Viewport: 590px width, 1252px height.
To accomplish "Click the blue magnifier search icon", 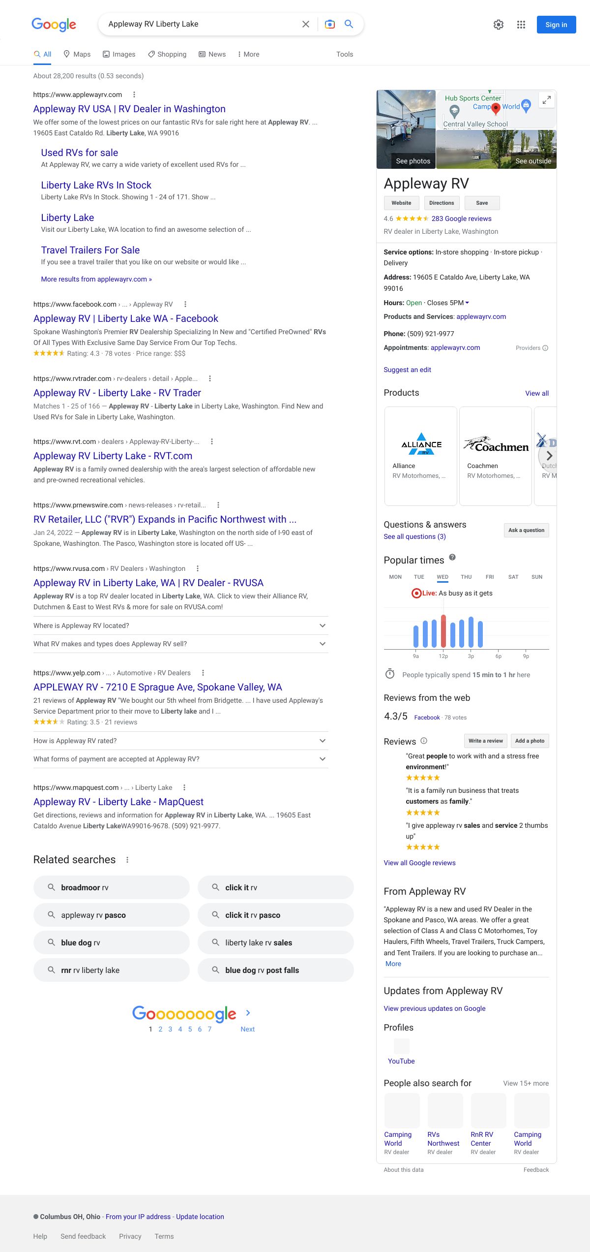I will click(349, 24).
